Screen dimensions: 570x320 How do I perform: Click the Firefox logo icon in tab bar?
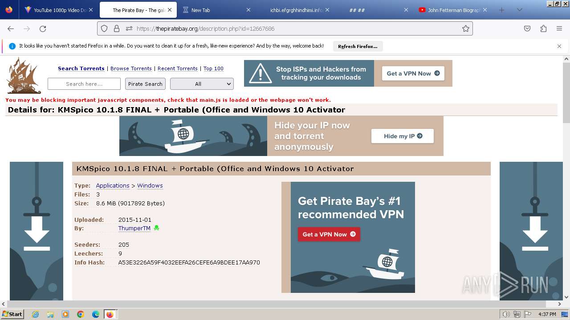point(9,10)
